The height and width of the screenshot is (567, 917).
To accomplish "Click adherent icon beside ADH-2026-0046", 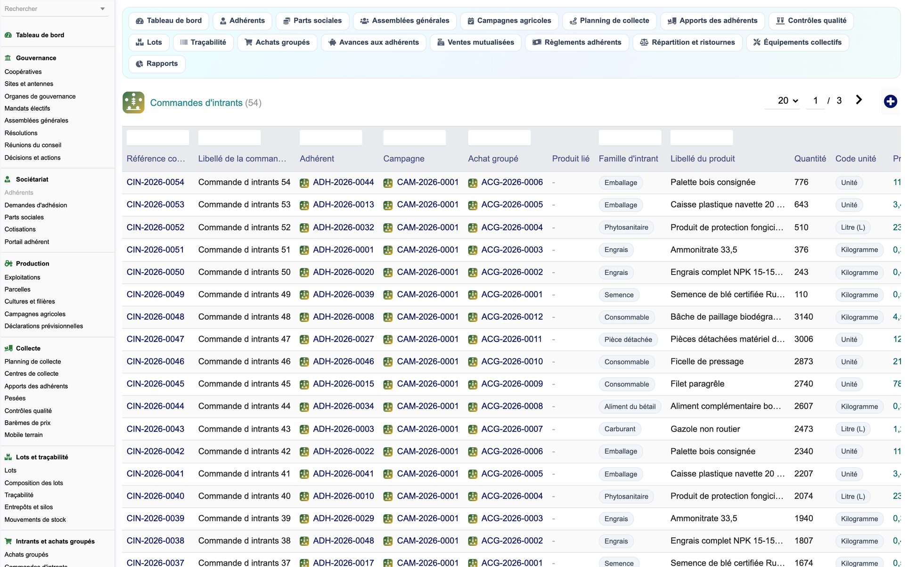I will pos(304,362).
